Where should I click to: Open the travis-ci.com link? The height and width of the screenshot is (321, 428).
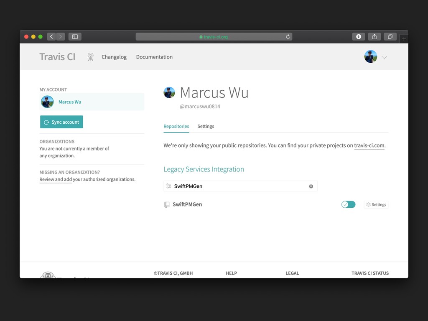pos(369,145)
